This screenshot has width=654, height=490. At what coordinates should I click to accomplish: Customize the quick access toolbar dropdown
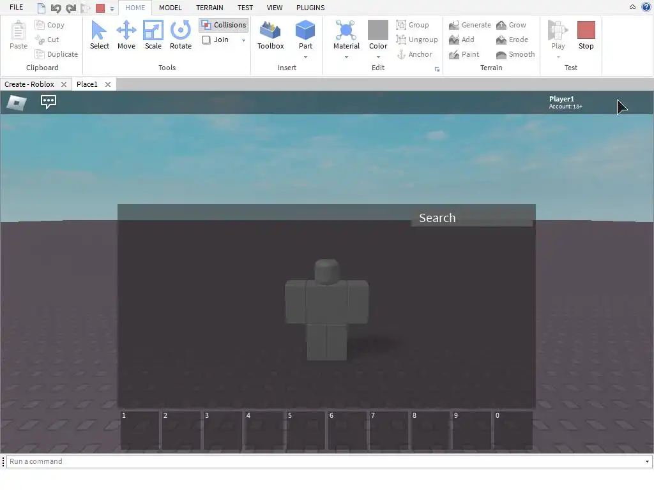pos(112,8)
